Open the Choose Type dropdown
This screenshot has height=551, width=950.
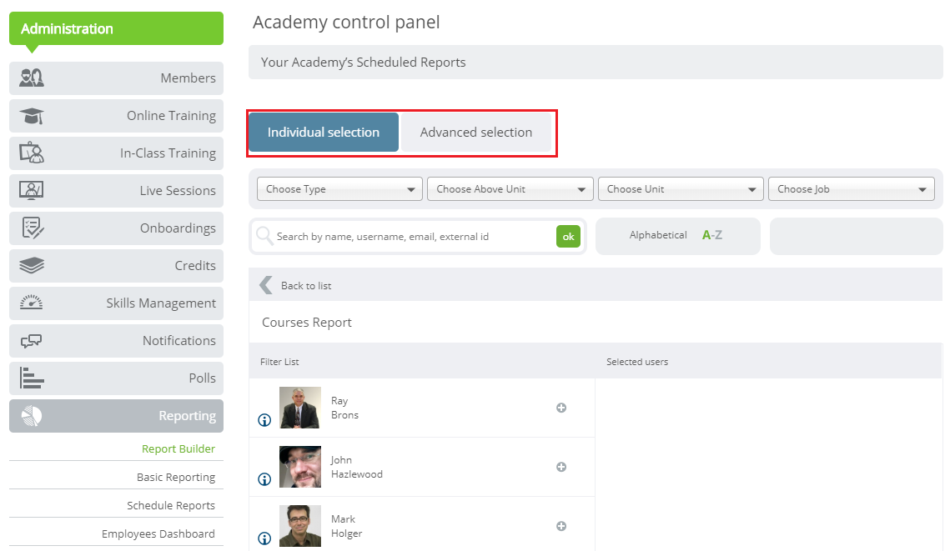pyautogui.click(x=339, y=189)
